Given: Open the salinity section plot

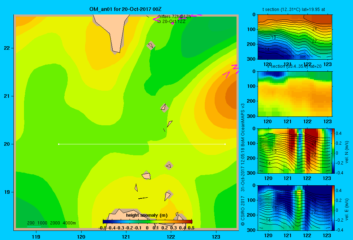Looking at the screenshot, I should click(x=295, y=94).
